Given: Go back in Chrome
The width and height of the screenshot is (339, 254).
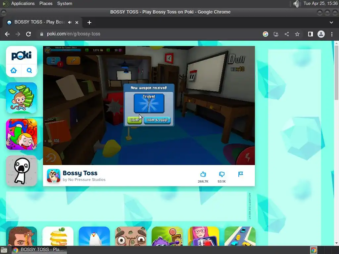Looking at the screenshot, I should (x=7, y=34).
